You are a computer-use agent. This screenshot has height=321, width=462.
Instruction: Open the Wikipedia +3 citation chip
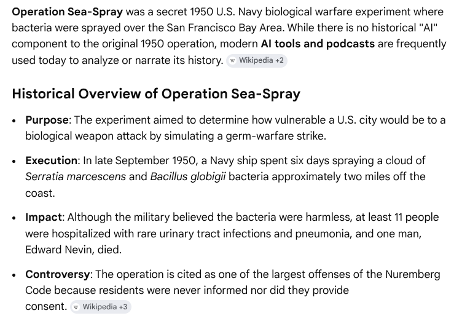click(x=100, y=306)
